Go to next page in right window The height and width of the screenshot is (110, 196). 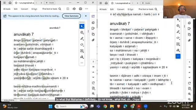pos(189,77)
